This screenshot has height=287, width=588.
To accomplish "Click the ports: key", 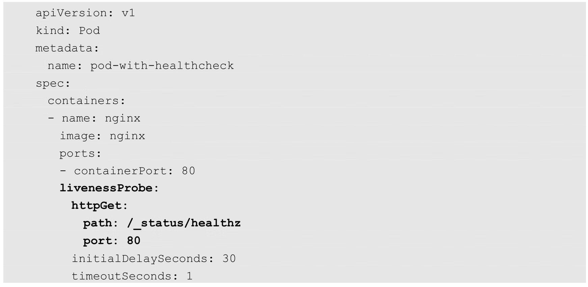I will click(80, 154).
